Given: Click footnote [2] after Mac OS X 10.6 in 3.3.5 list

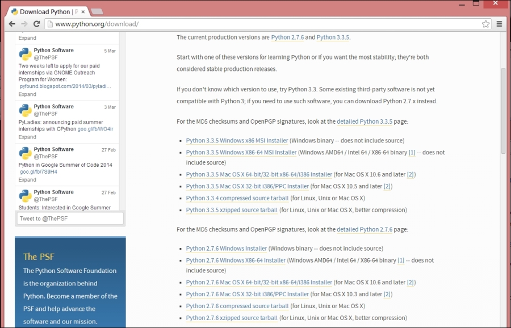Looking at the screenshot, I should point(411,175).
